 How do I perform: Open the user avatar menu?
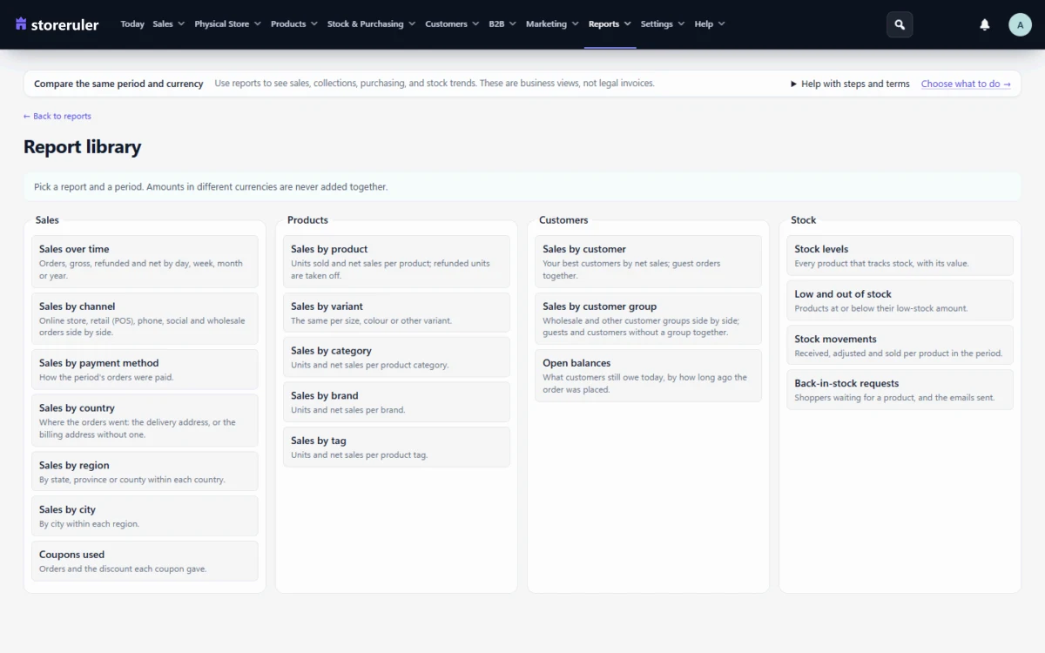(x=1020, y=24)
